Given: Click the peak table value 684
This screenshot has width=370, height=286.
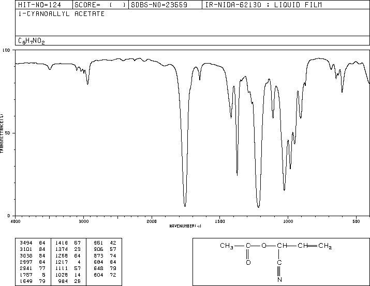Looking at the screenshot, I should [x=98, y=262].
